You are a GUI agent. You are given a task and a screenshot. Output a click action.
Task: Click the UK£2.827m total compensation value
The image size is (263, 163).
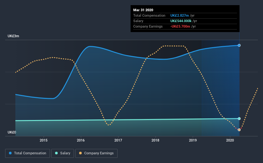(179, 16)
